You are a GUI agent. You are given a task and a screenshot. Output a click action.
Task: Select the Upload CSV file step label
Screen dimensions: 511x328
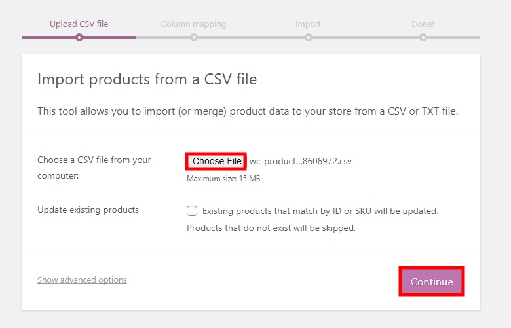click(79, 24)
